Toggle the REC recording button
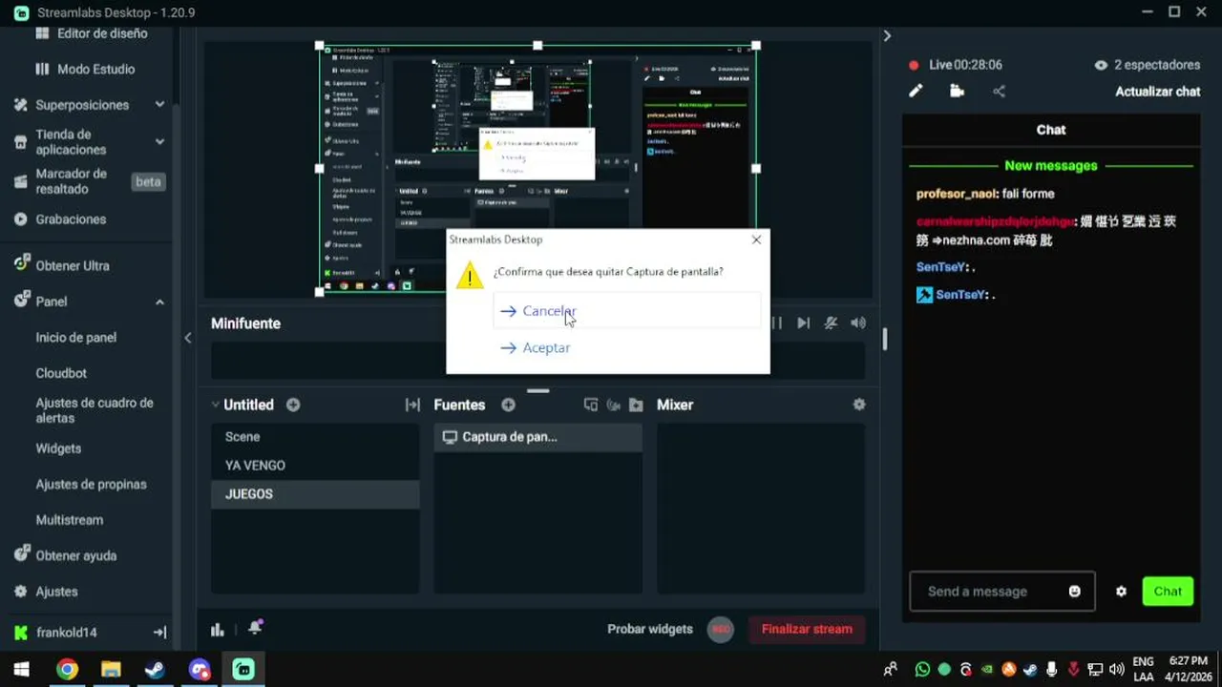The height and width of the screenshot is (687, 1222). (720, 629)
